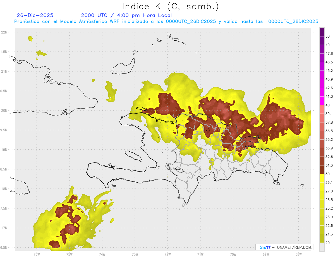Pick the bright yellow swatch between 29.1 and 30
Screen dimensions: 335x258
pos(322,178)
